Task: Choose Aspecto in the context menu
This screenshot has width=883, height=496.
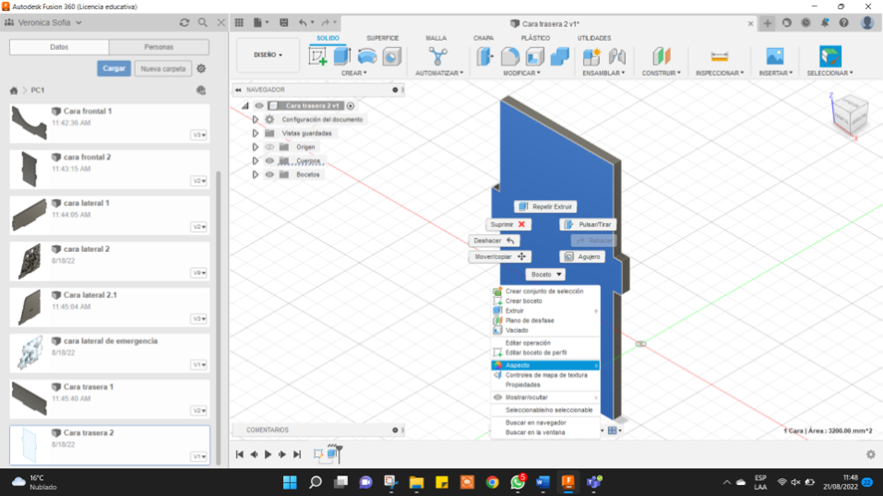Action: coord(545,366)
